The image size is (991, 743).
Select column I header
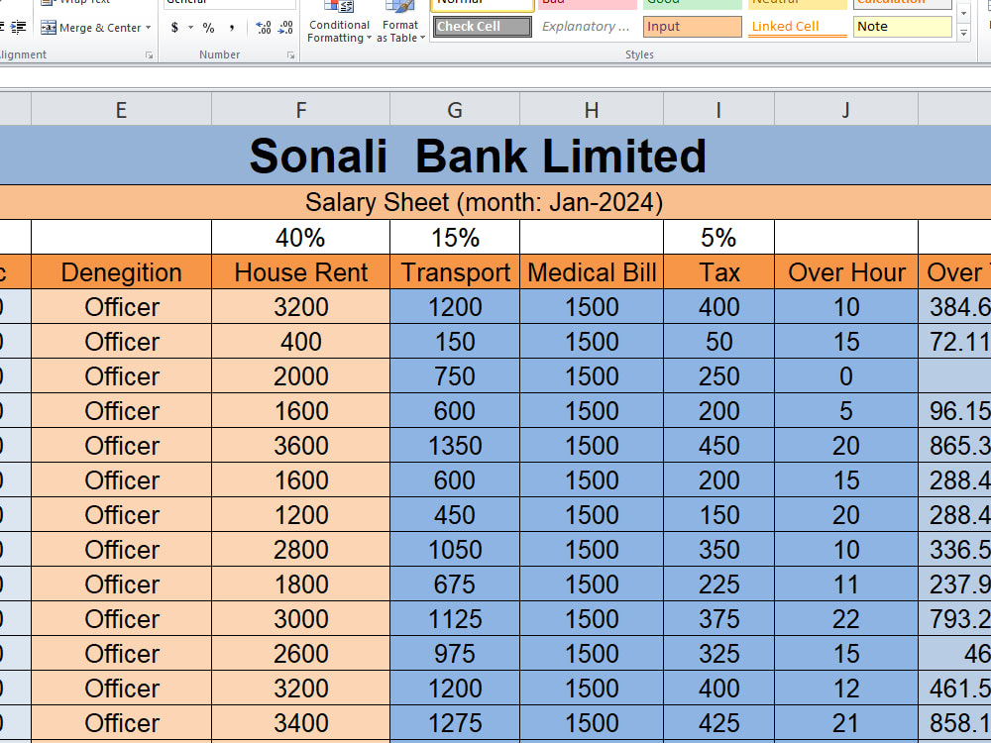[x=718, y=109]
